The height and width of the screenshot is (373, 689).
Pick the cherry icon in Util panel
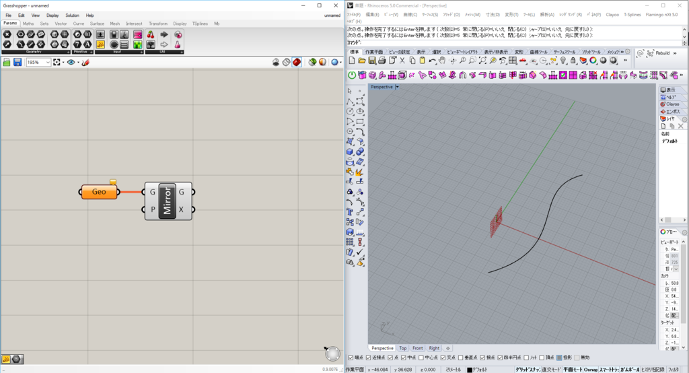(x=151, y=34)
